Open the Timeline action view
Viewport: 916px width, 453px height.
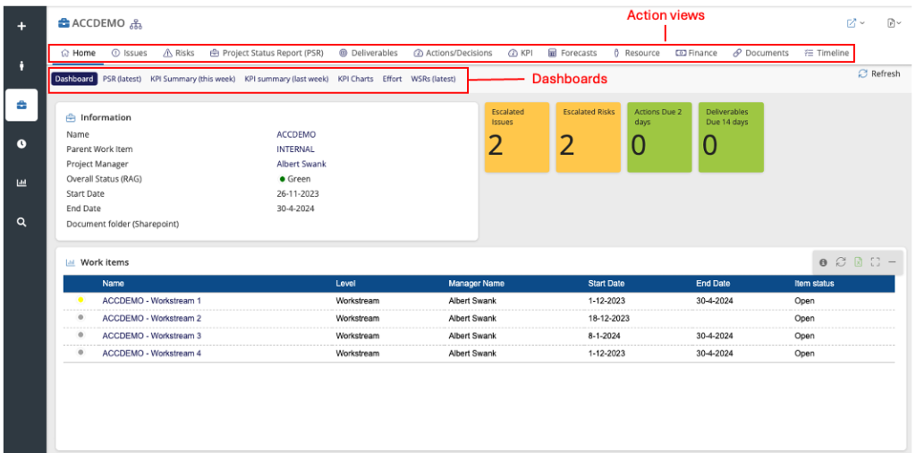(x=827, y=53)
